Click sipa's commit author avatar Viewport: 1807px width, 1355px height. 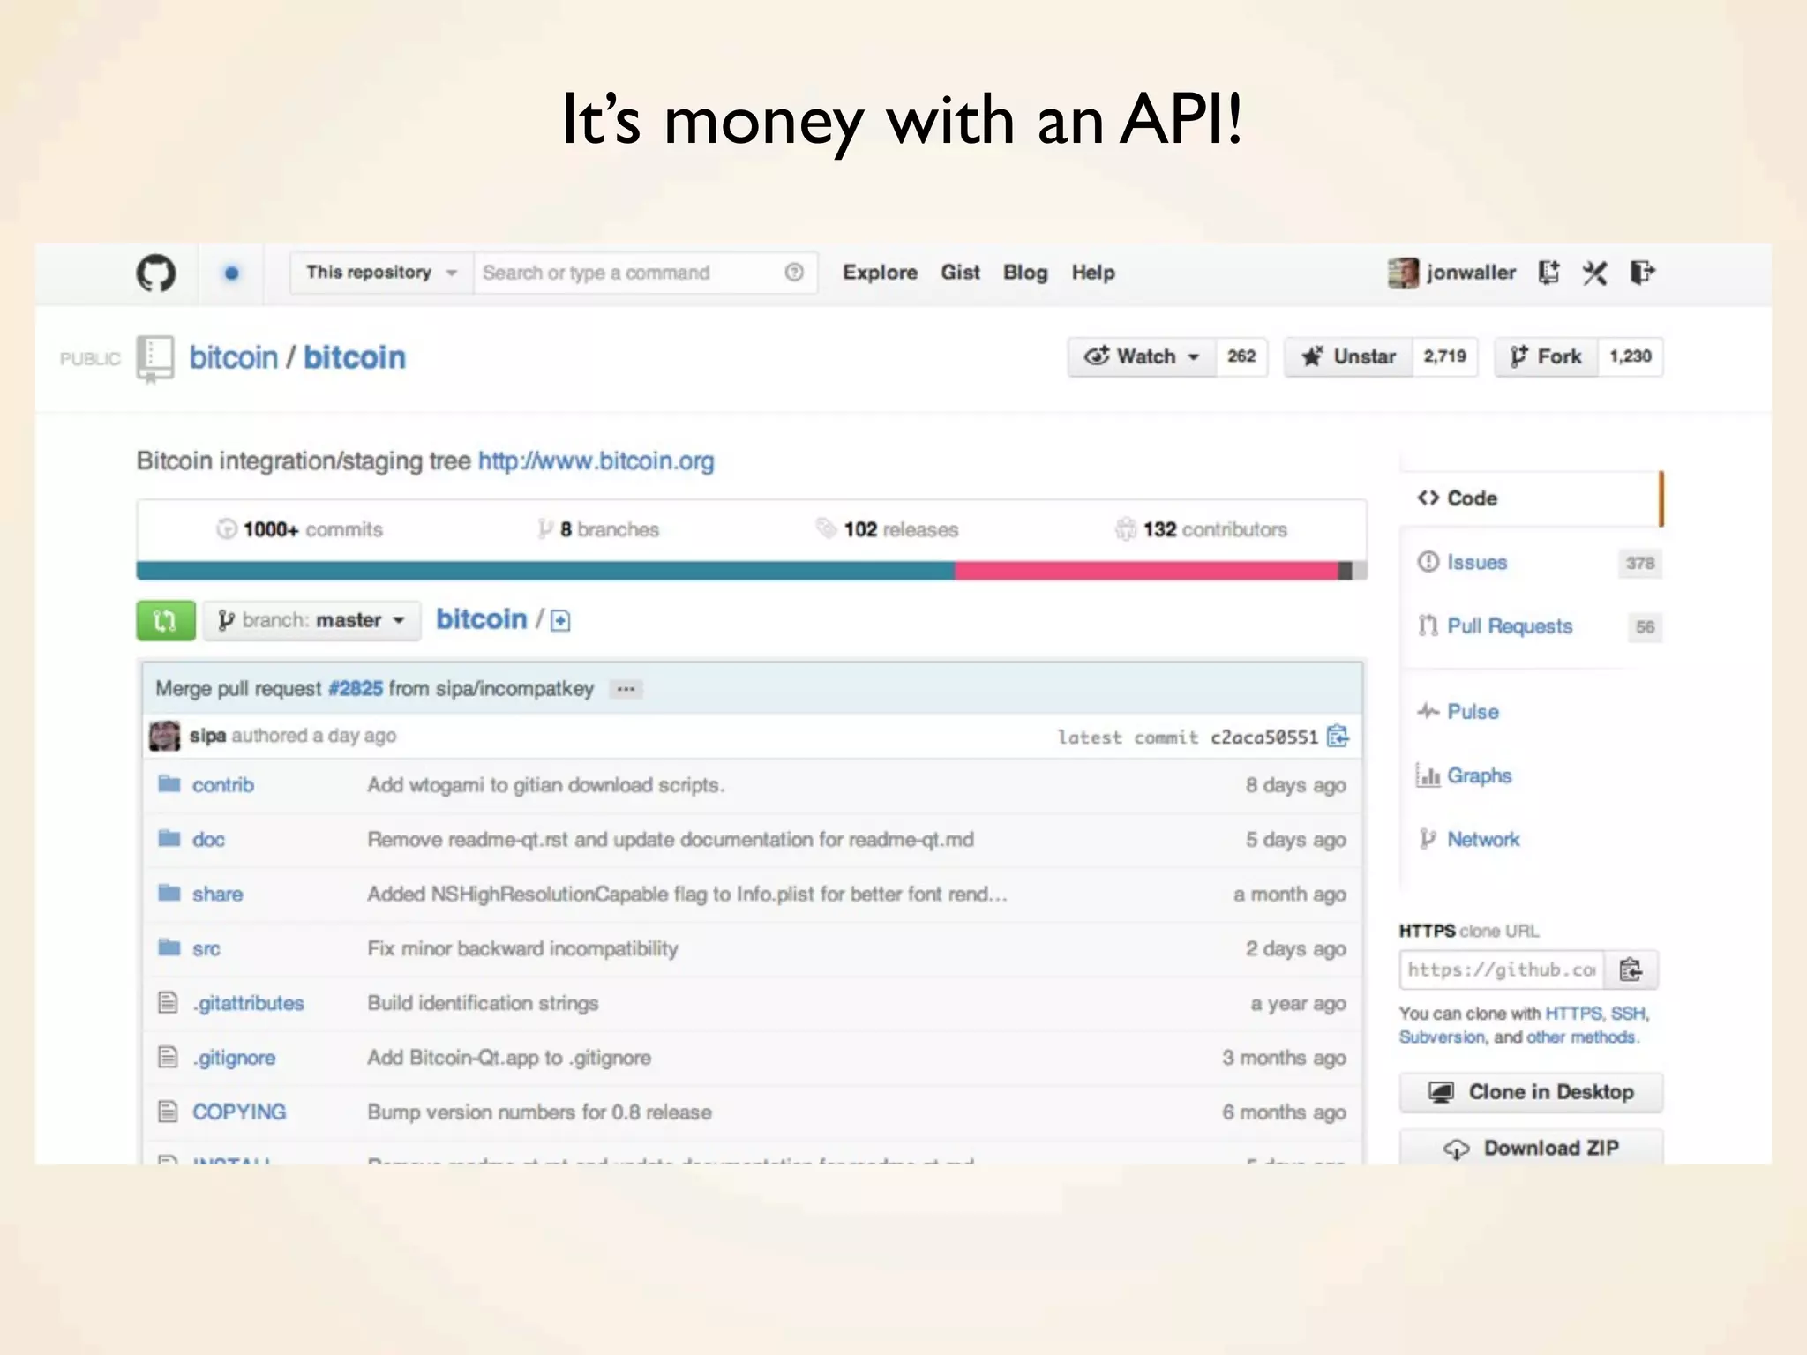tap(164, 736)
